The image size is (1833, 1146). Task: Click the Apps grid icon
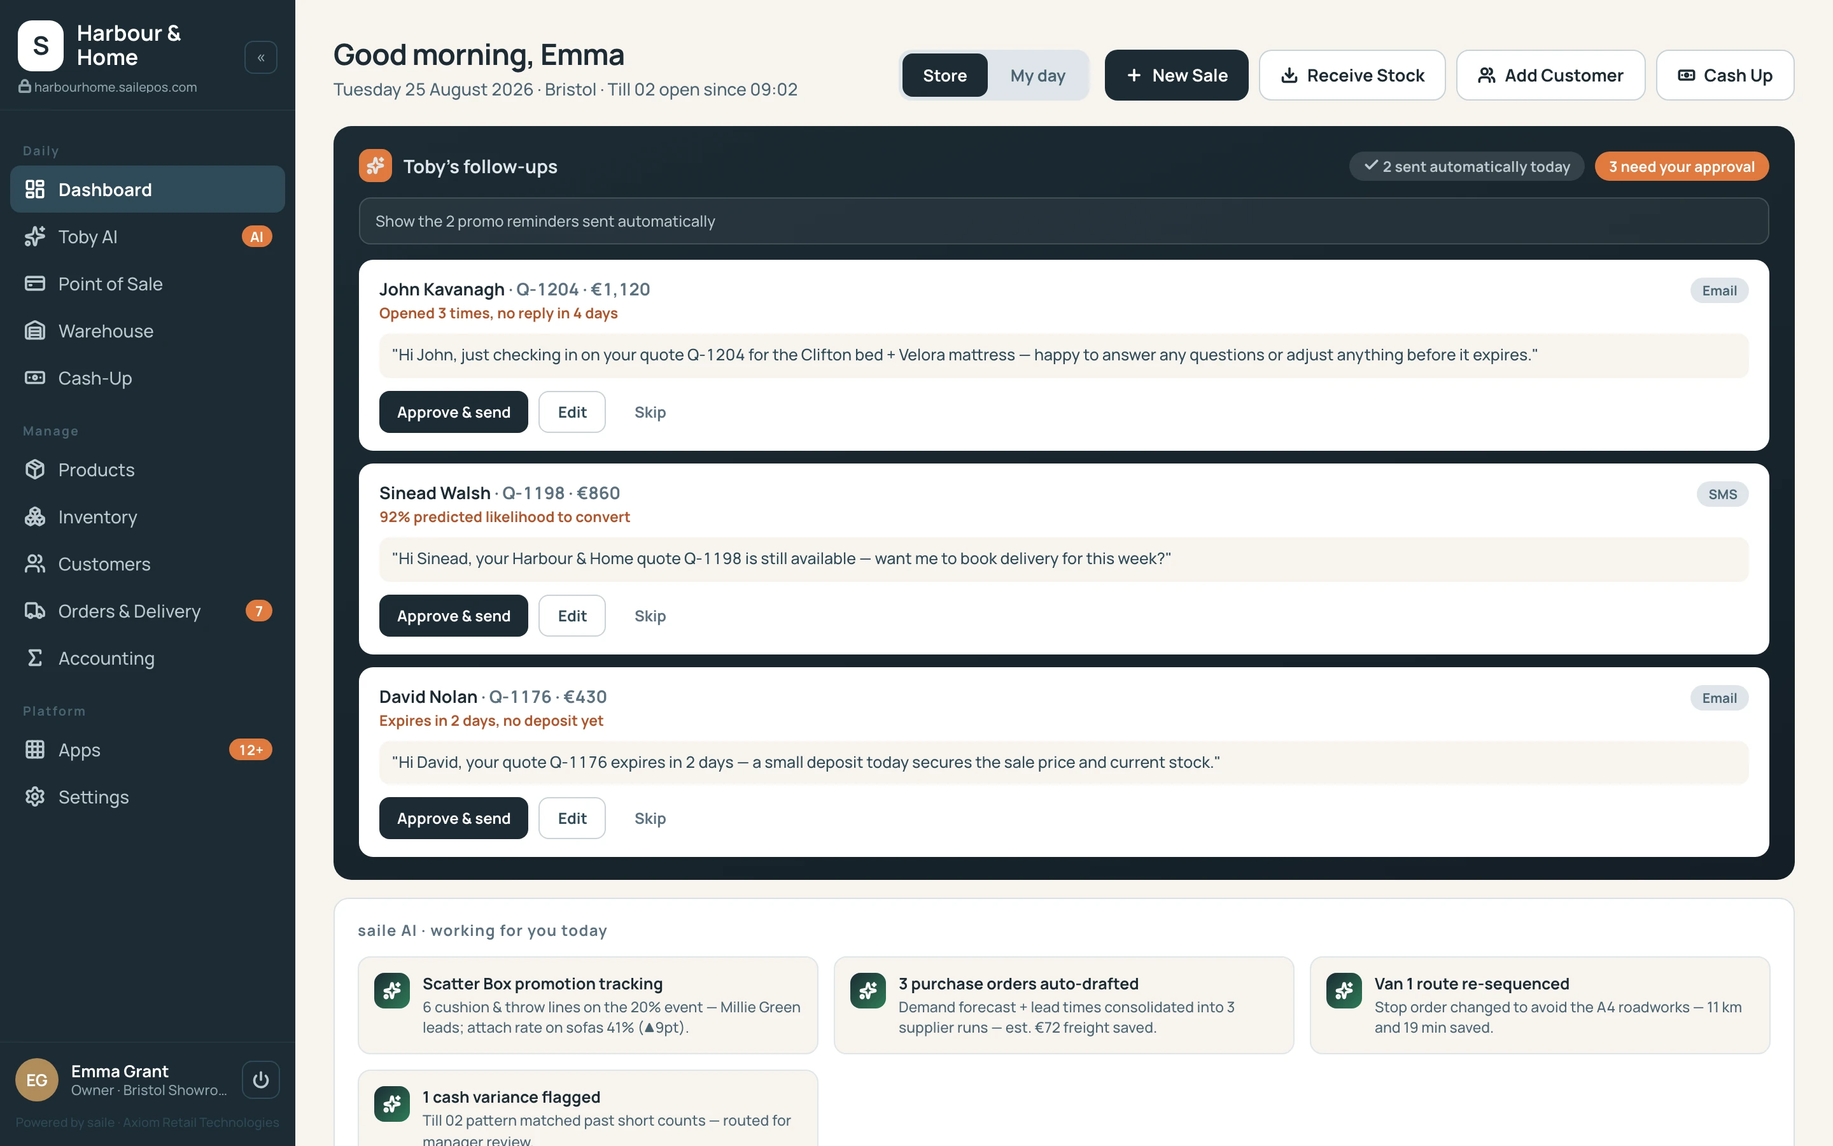pos(35,749)
